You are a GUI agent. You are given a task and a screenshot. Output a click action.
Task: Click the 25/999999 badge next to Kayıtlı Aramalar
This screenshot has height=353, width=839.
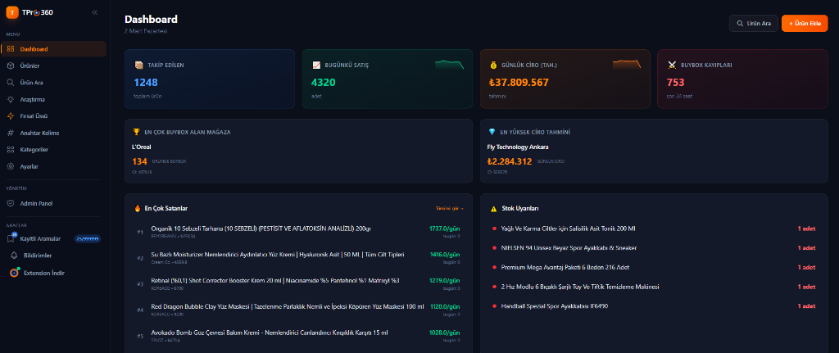point(87,239)
